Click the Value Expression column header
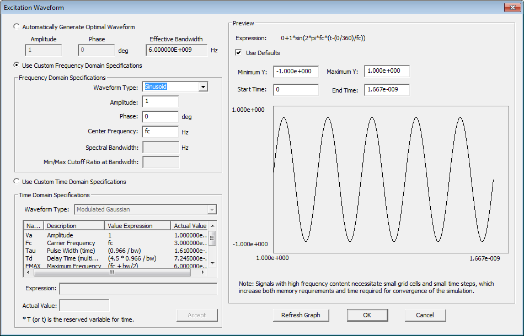Screen dimensions: 524x336 tap(137, 226)
